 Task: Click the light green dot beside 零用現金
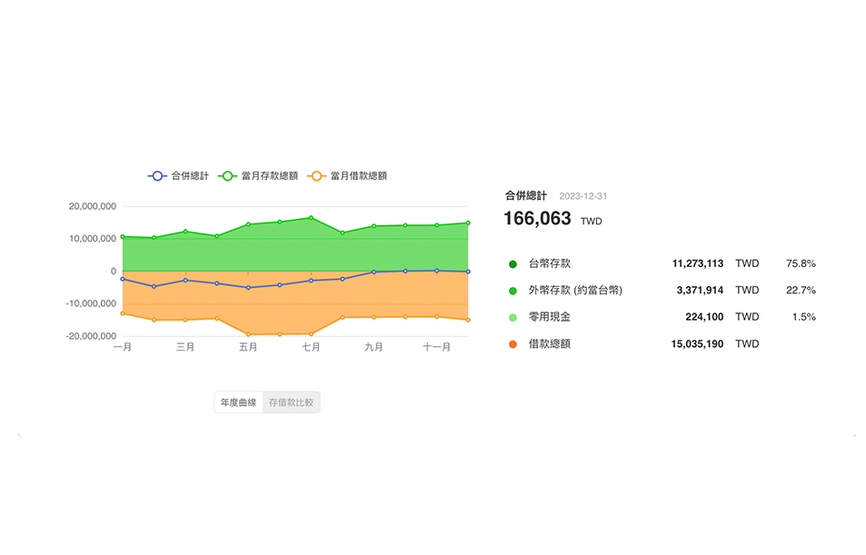[x=513, y=317]
